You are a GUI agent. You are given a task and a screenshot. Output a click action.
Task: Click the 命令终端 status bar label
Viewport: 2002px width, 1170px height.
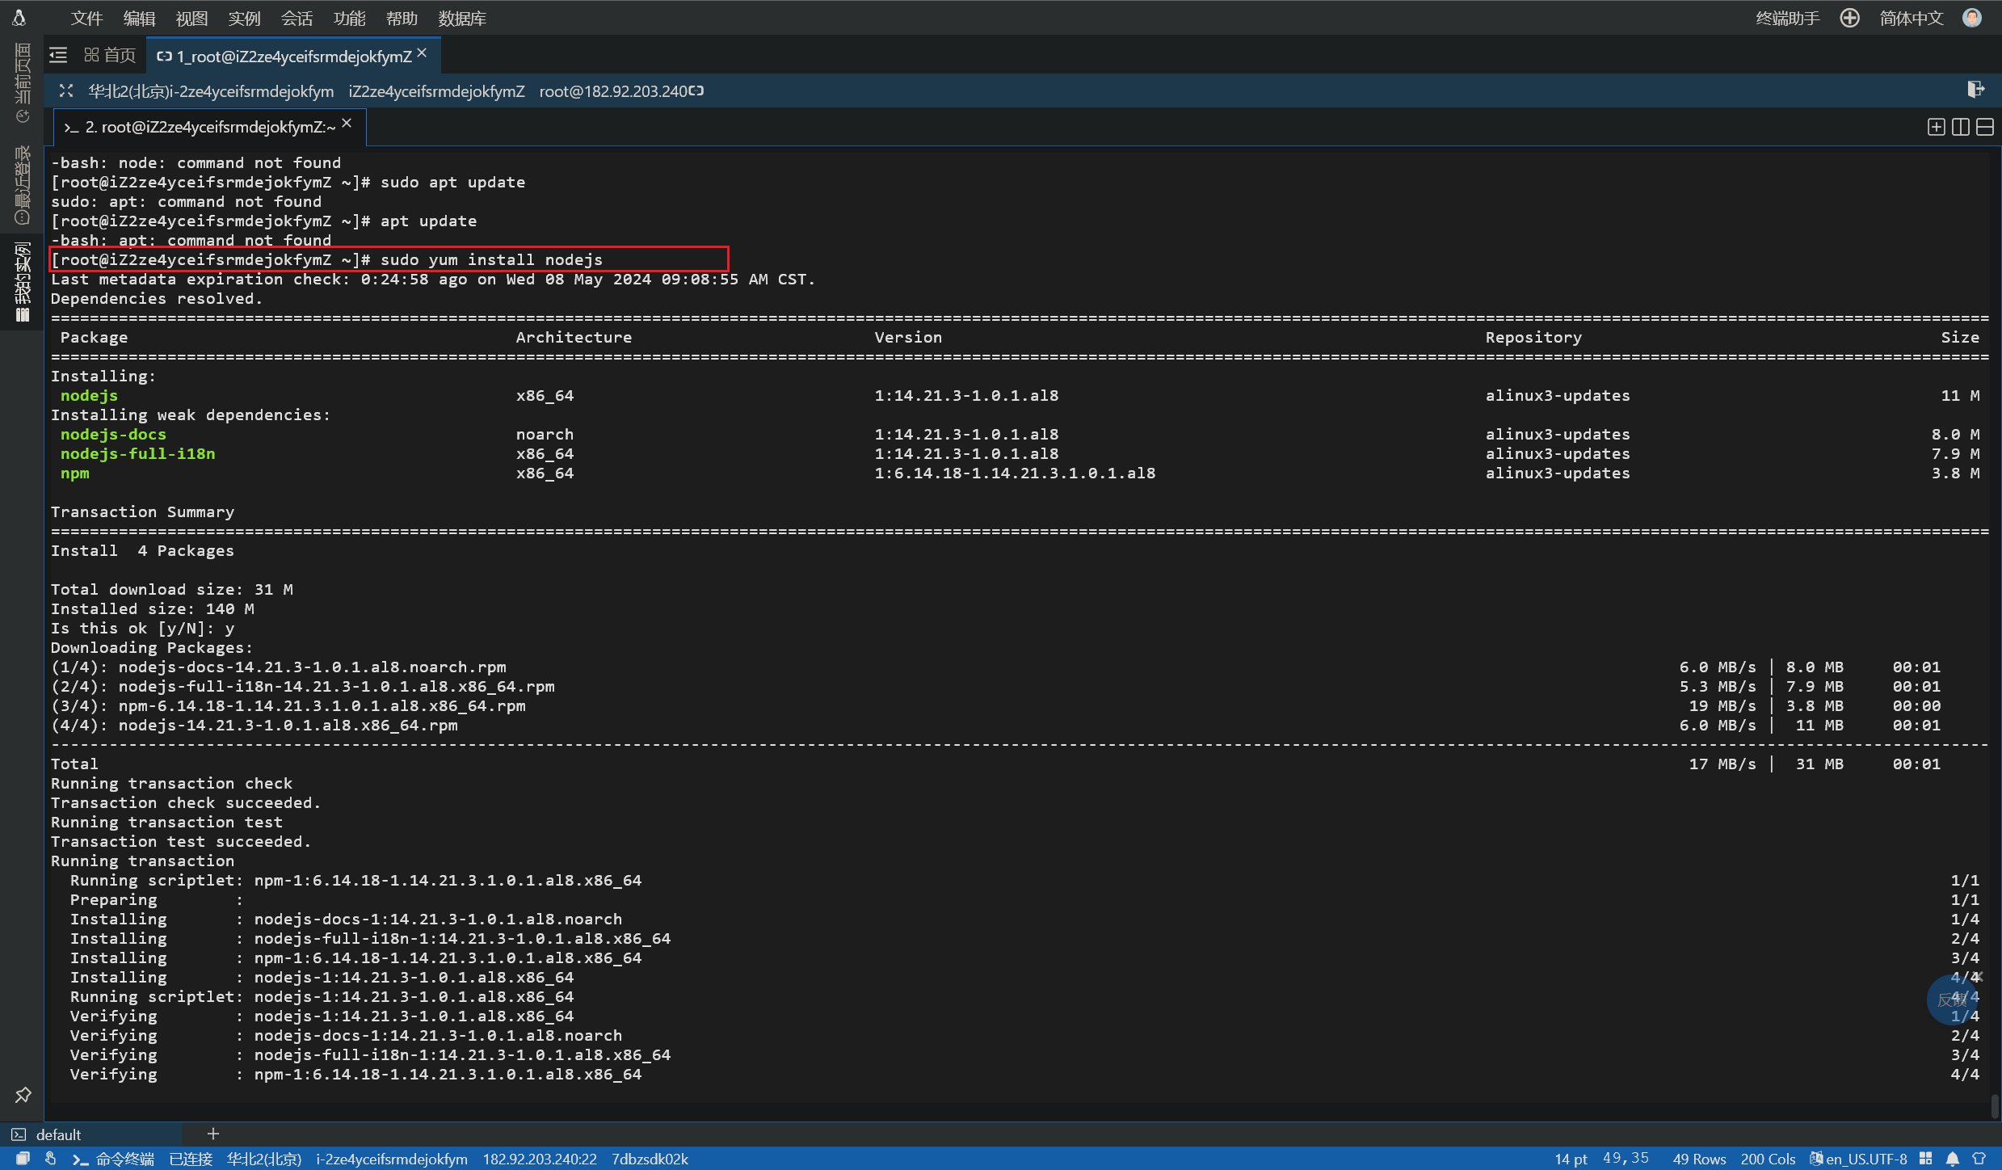pyautogui.click(x=125, y=1159)
